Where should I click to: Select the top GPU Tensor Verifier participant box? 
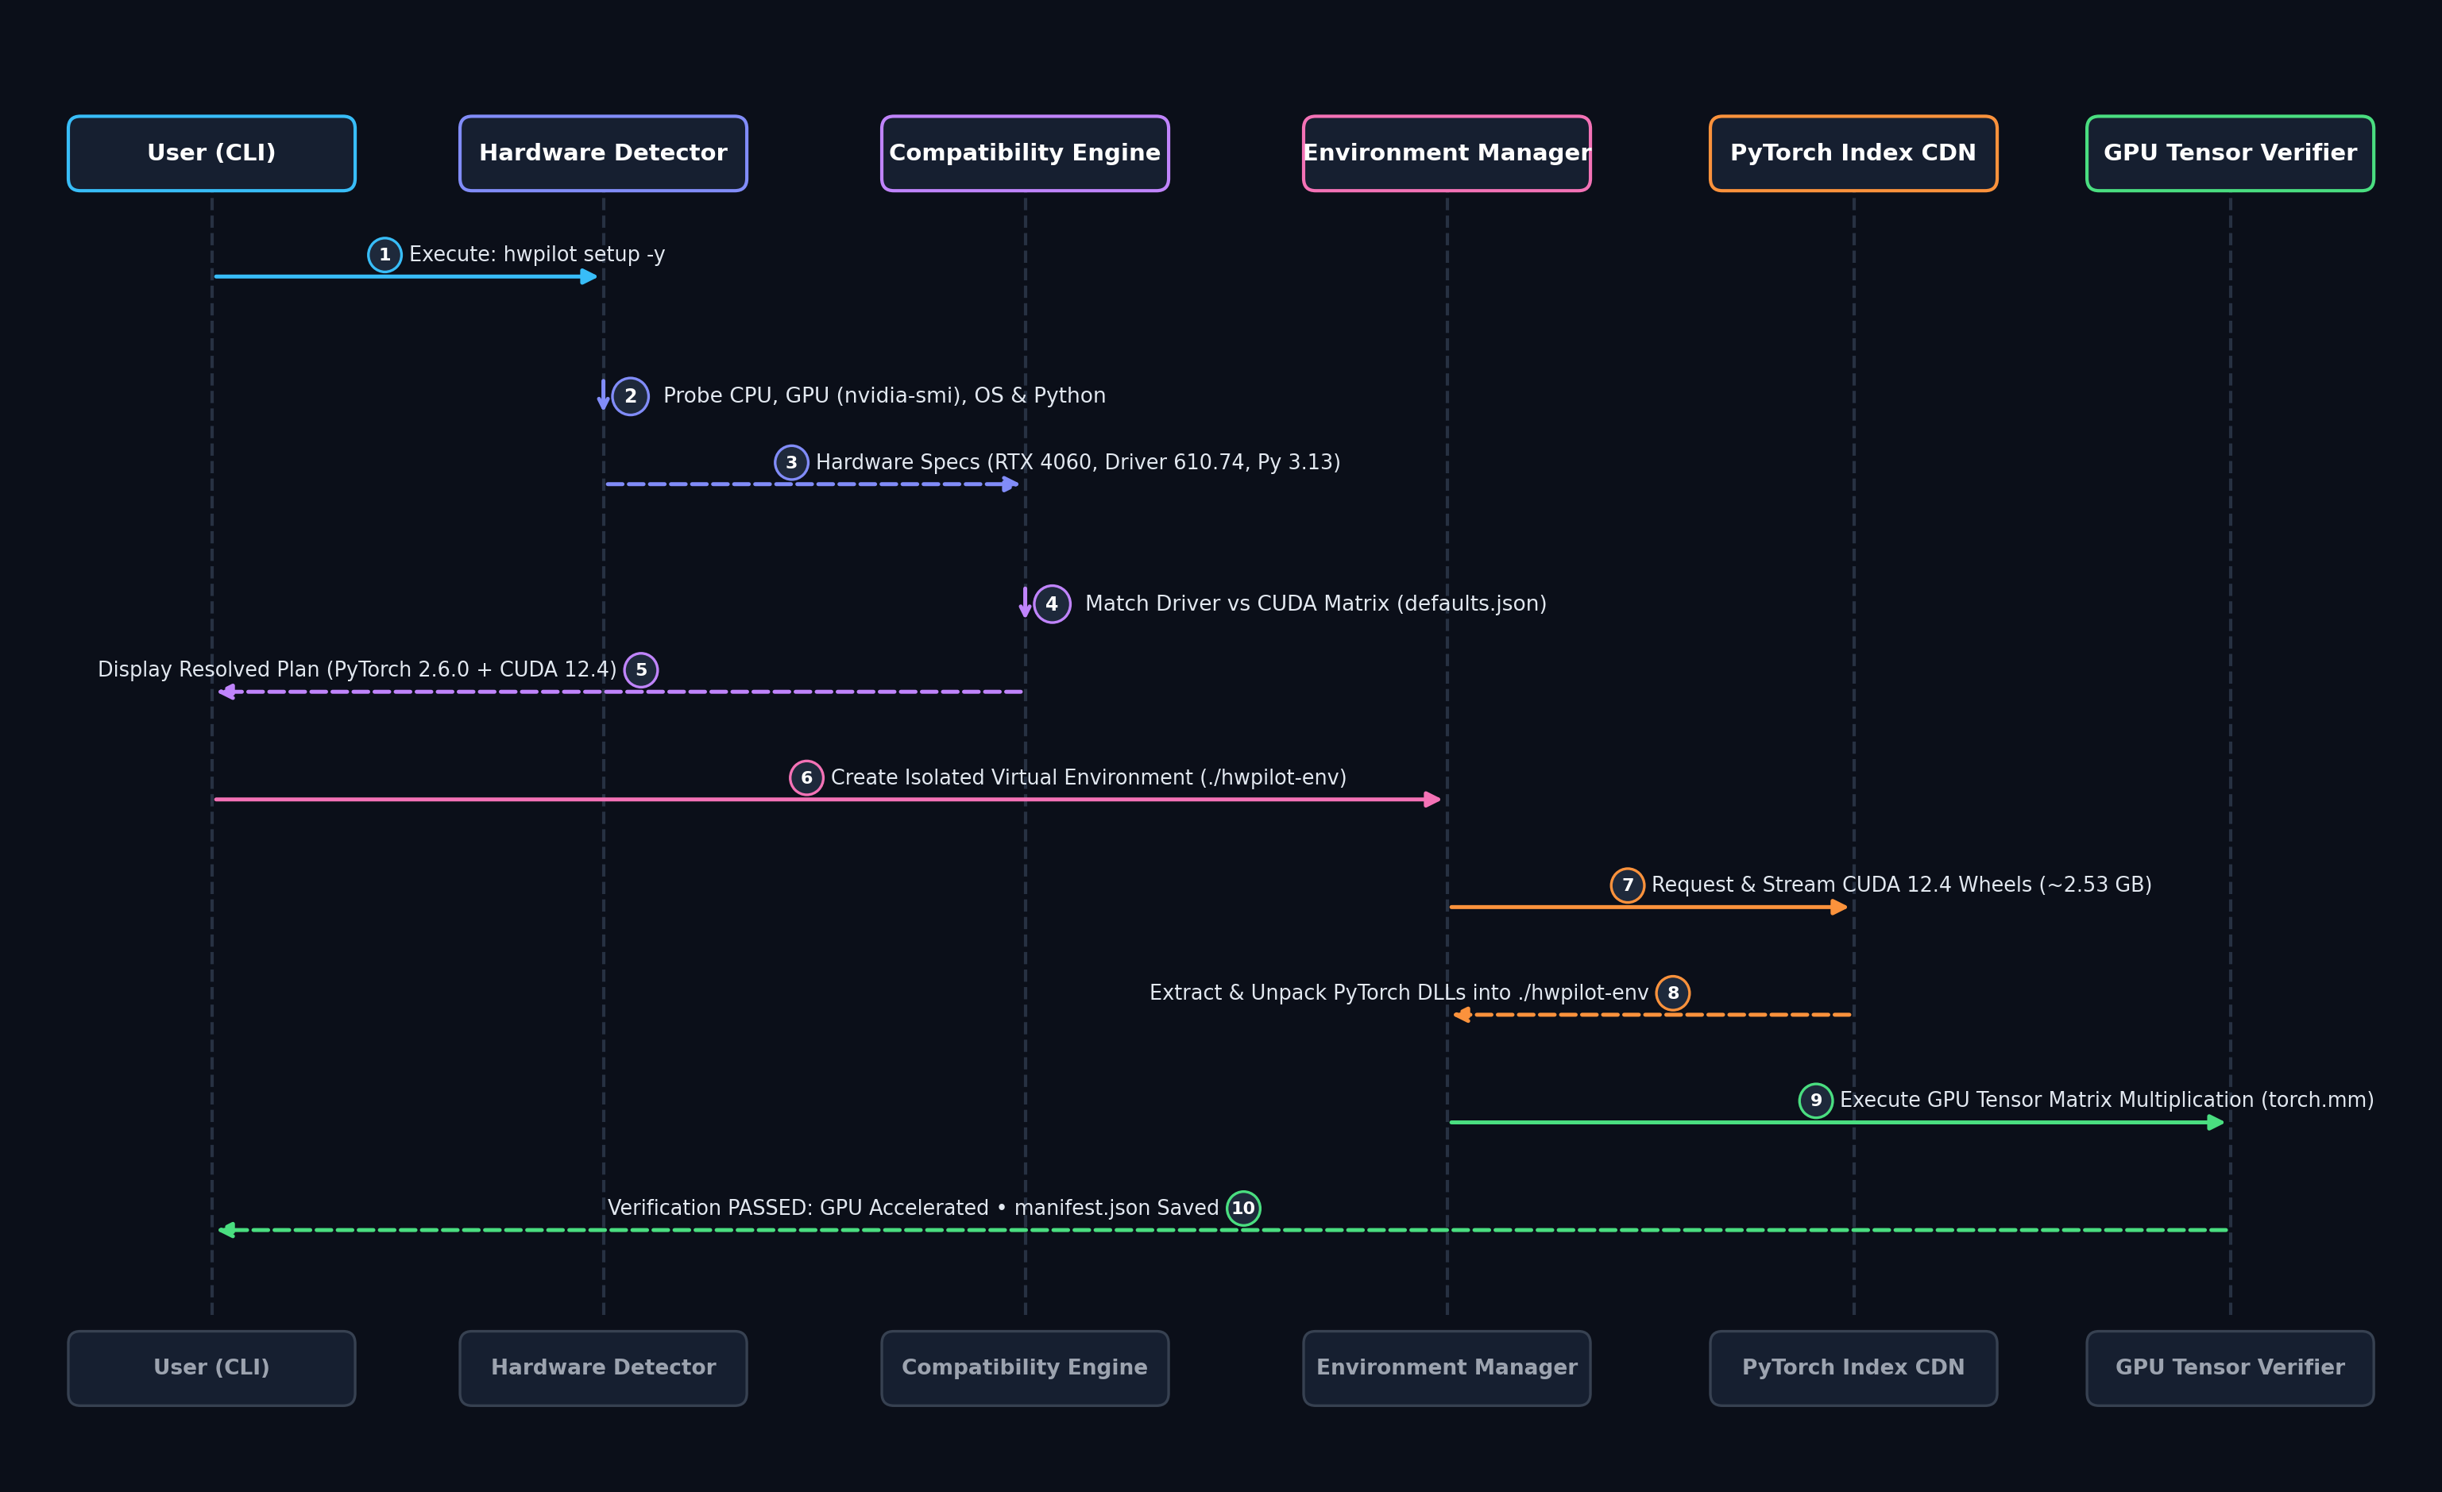click(x=2230, y=153)
